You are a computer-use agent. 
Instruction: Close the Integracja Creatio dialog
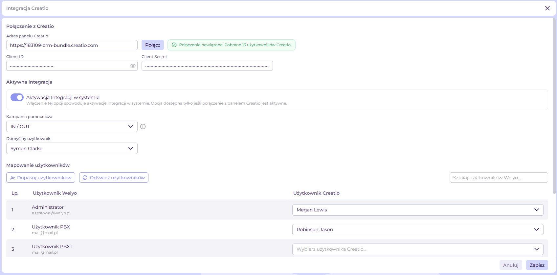click(x=547, y=8)
